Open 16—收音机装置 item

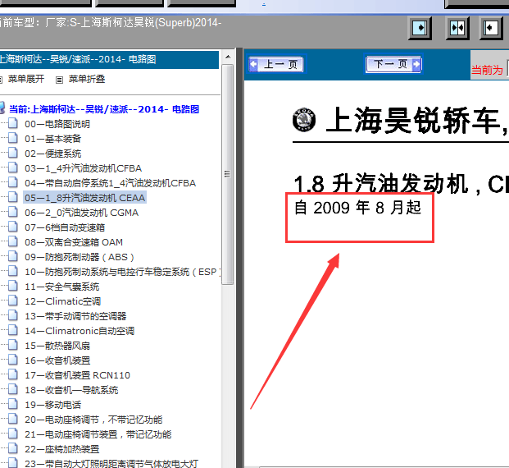[x=57, y=360]
